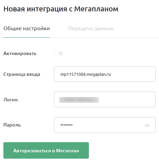Screen dimensions: 159x162
Task: Click the blurred login value
Action: pos(79,100)
